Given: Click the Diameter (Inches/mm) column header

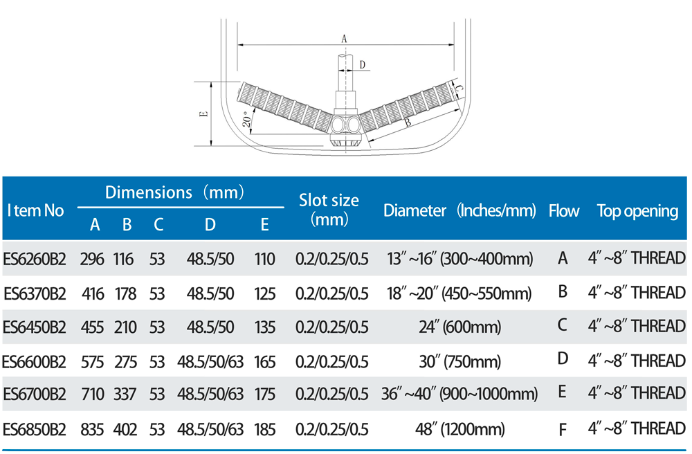Looking at the screenshot, I should coord(459,210).
